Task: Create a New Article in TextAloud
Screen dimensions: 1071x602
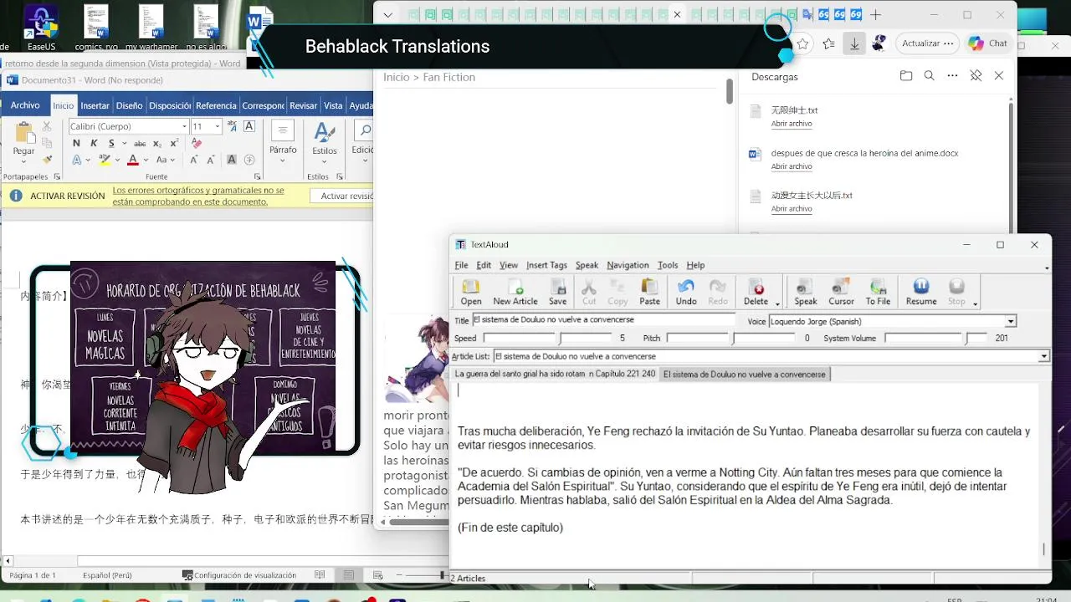Action: [515, 292]
